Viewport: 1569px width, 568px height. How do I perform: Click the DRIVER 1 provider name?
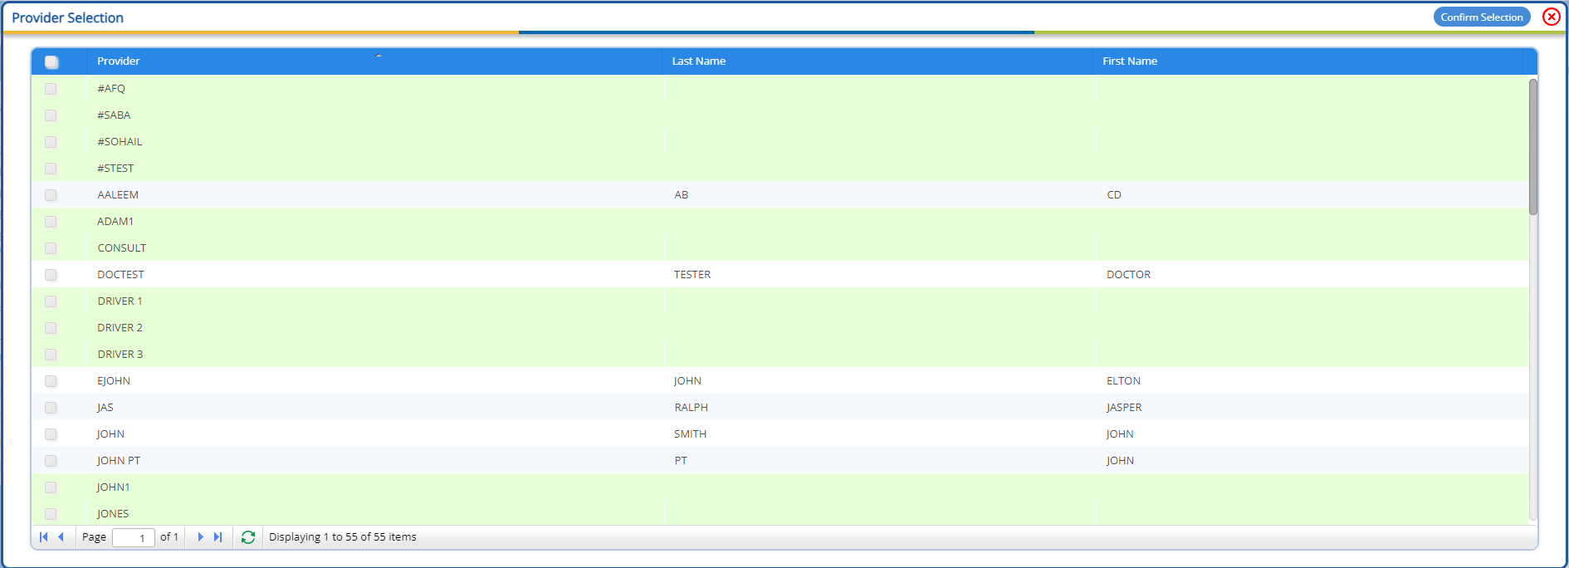(x=120, y=301)
